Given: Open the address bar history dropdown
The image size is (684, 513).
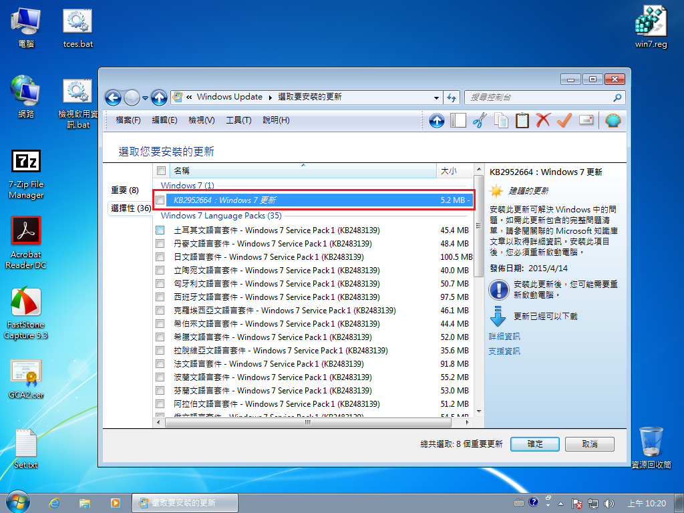Looking at the screenshot, I should (436, 98).
